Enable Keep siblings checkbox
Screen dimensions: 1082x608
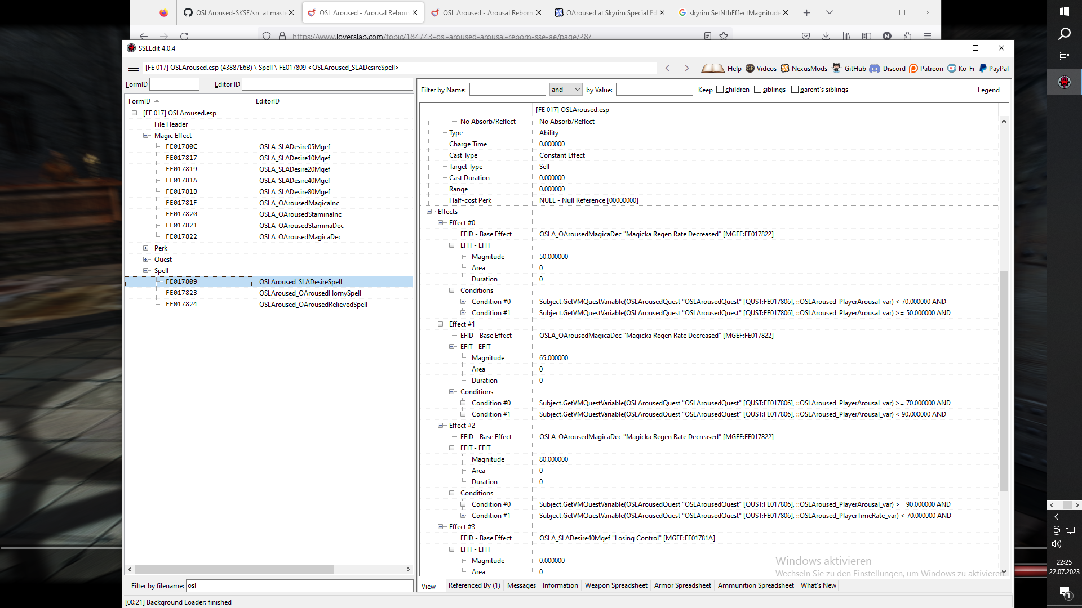pos(757,90)
